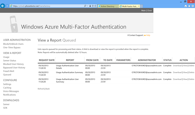Restore down the browser window
Viewport: 195px width, 115px height.
185,2
